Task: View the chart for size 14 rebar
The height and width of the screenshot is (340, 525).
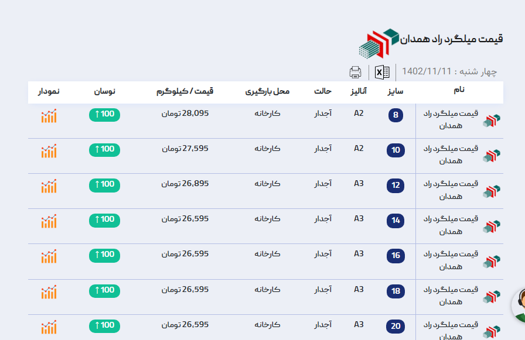Action: coord(49,221)
